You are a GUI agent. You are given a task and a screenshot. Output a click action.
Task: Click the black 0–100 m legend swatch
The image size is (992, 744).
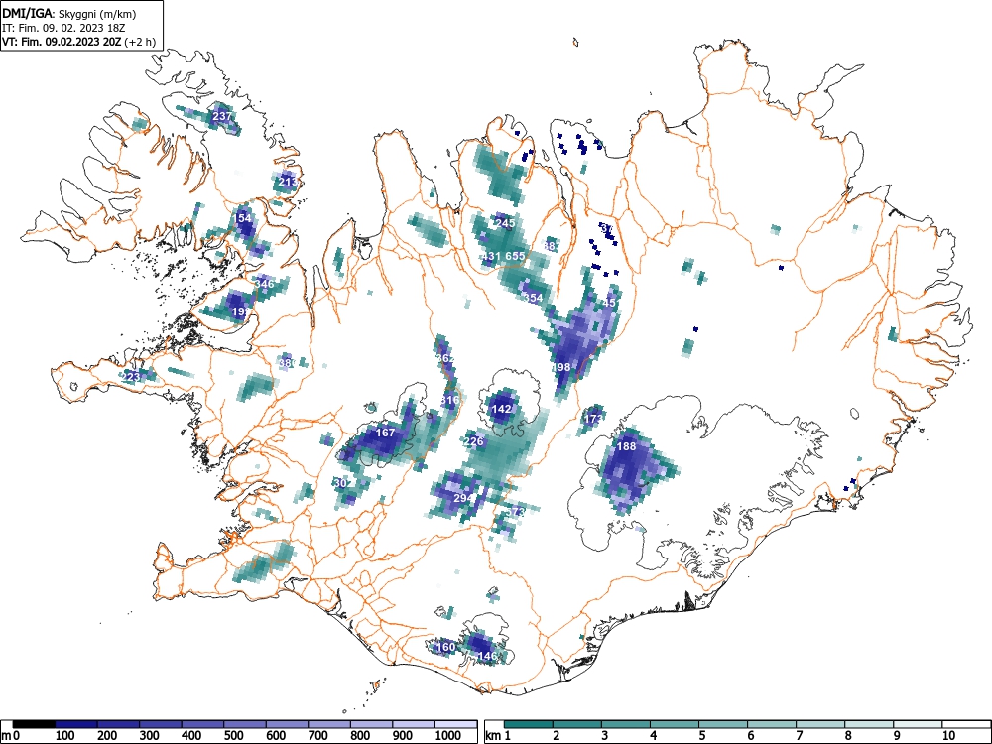pos(34,724)
